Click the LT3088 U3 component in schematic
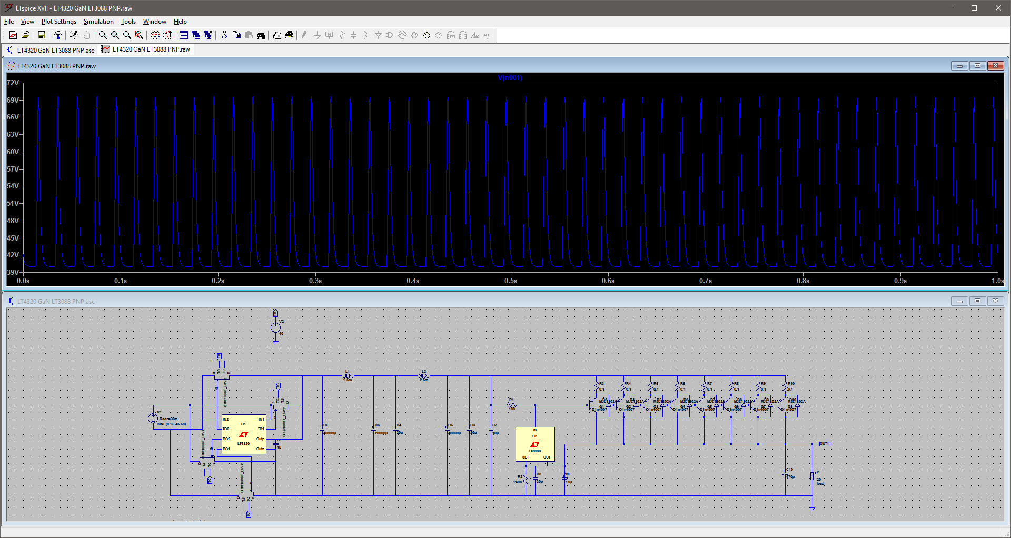The width and height of the screenshot is (1011, 538). (x=535, y=444)
